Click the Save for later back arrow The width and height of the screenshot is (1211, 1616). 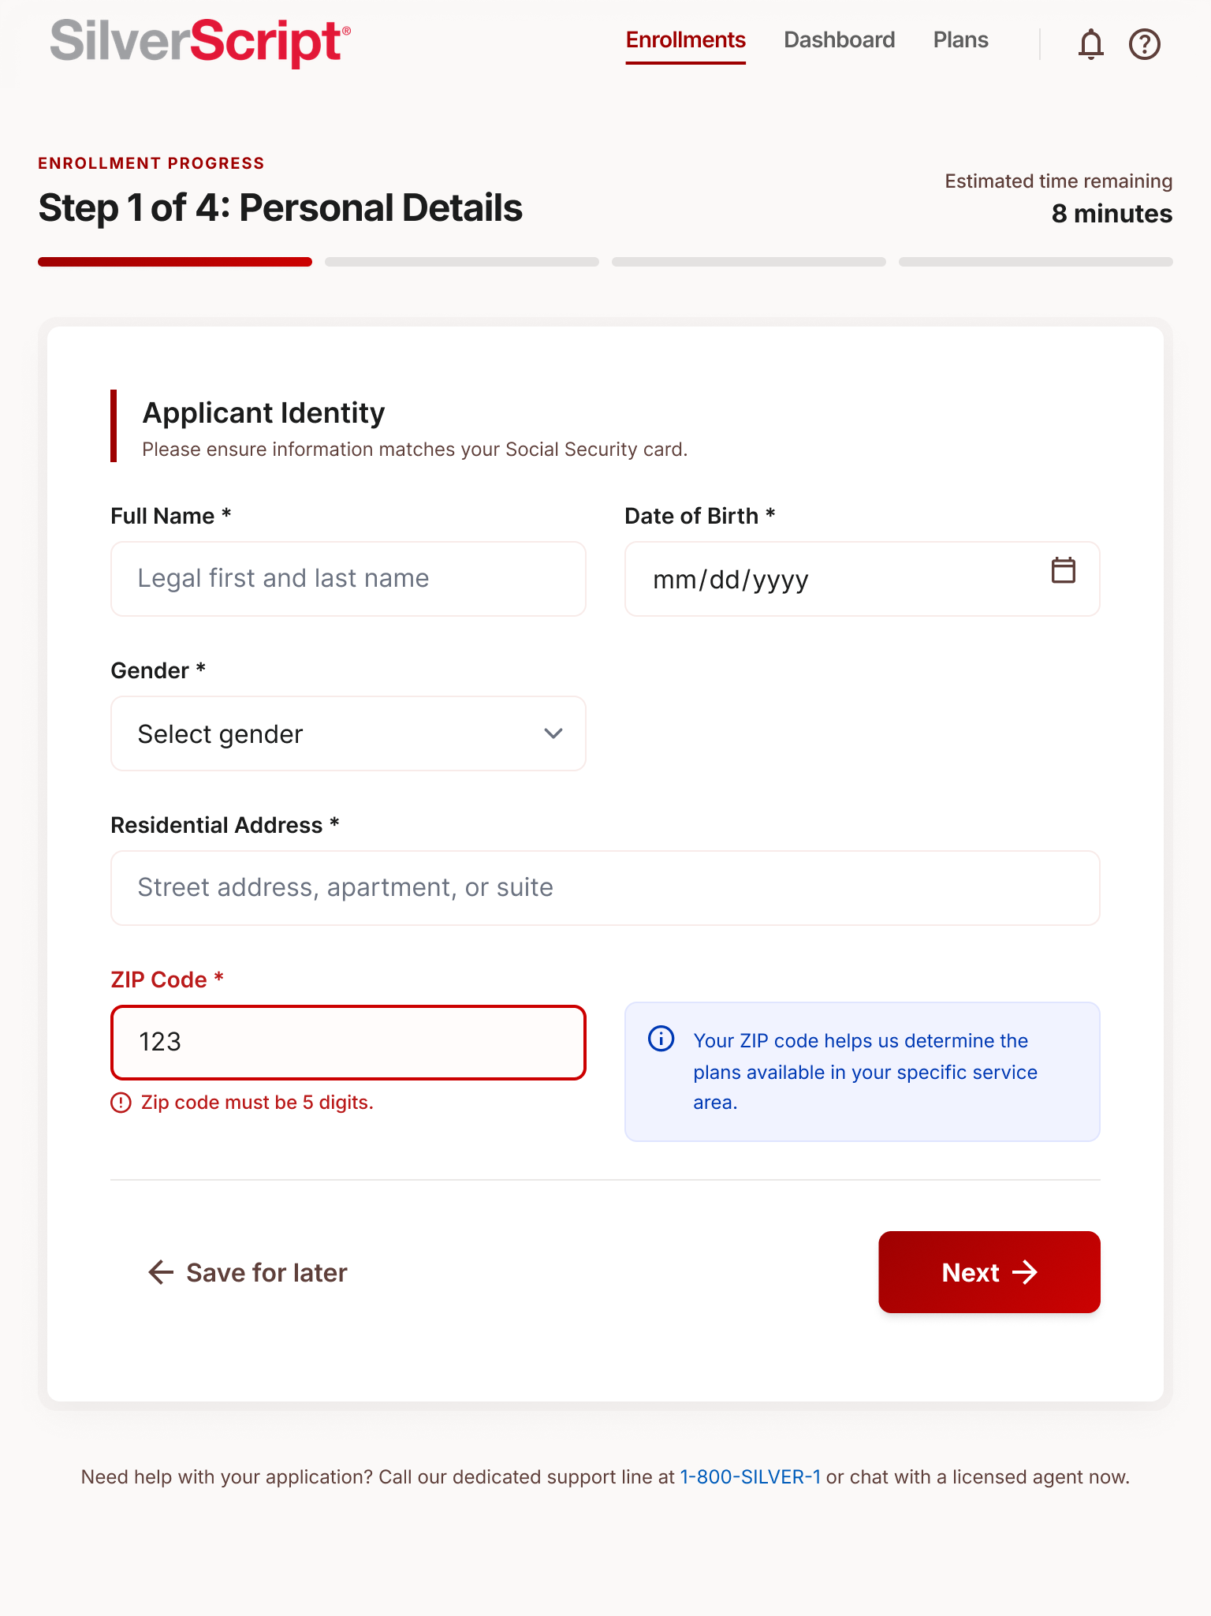pyautogui.click(x=161, y=1272)
